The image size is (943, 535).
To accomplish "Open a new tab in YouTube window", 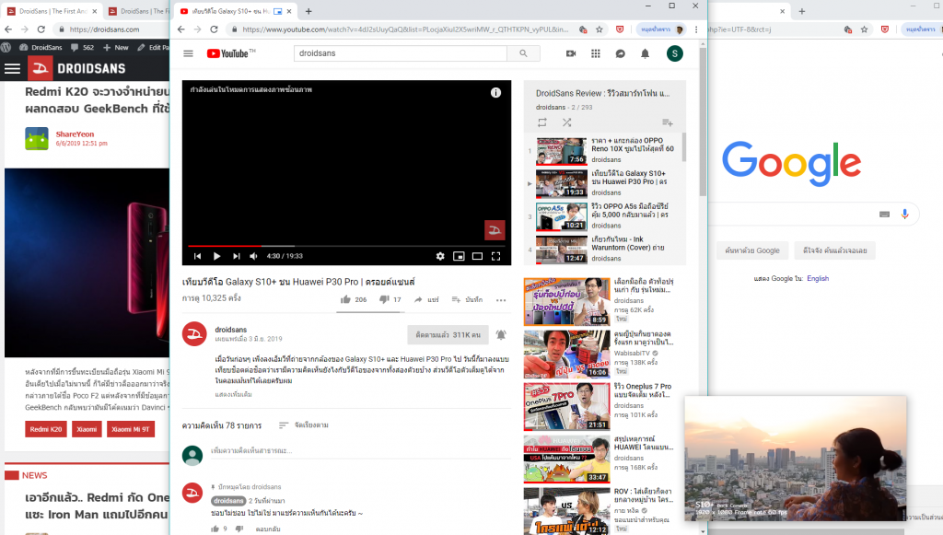I will click(x=309, y=11).
